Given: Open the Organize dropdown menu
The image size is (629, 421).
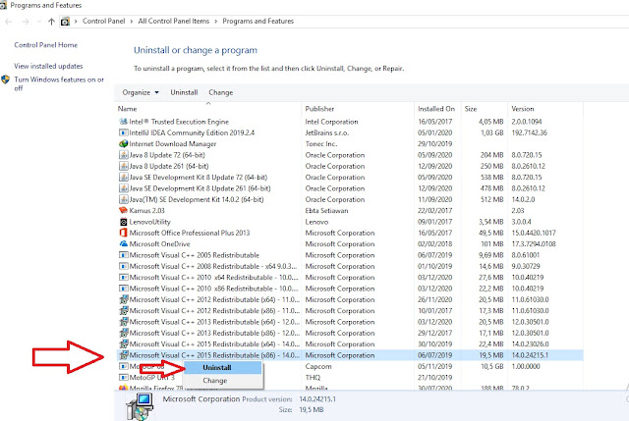Looking at the screenshot, I should (x=141, y=92).
